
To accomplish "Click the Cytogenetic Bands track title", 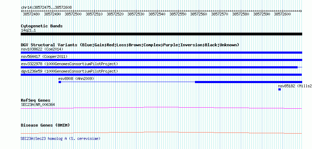I will (42, 26).
